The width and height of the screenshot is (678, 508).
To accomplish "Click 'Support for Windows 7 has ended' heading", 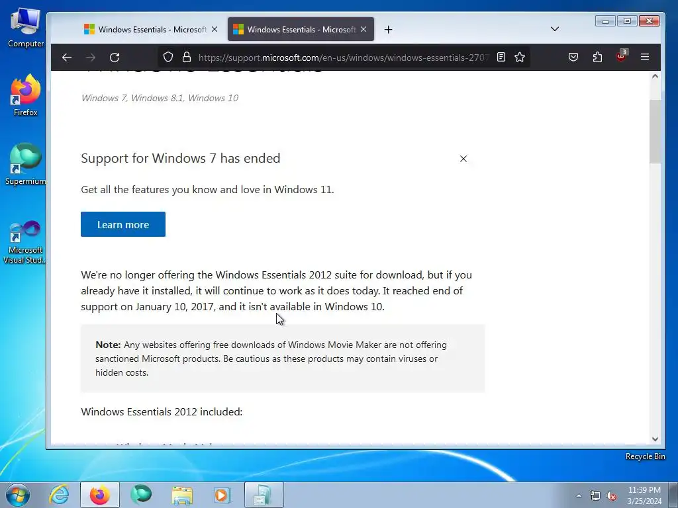I will pos(180,158).
